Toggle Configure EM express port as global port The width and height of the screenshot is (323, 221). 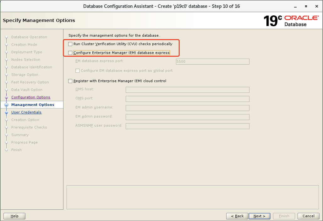[78, 71]
